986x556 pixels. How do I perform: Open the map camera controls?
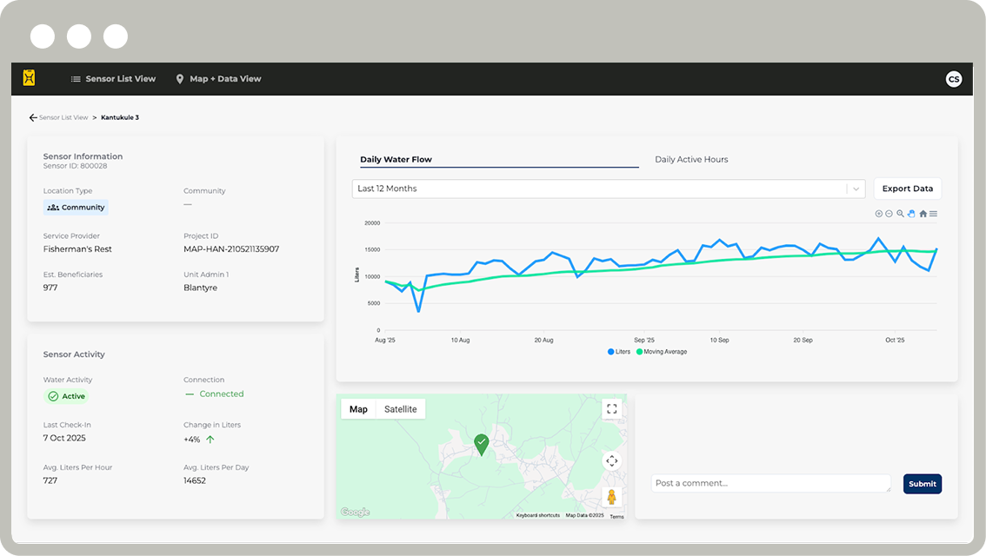[611, 461]
